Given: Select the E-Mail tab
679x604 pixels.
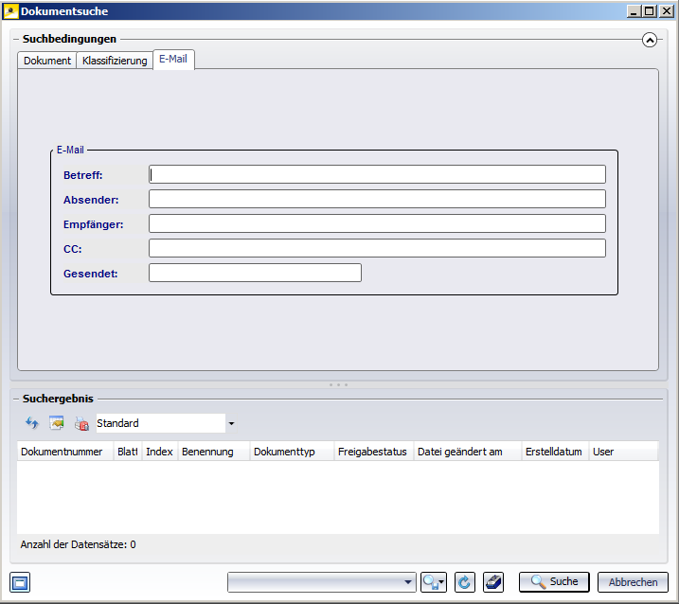Looking at the screenshot, I should pyautogui.click(x=173, y=59).
